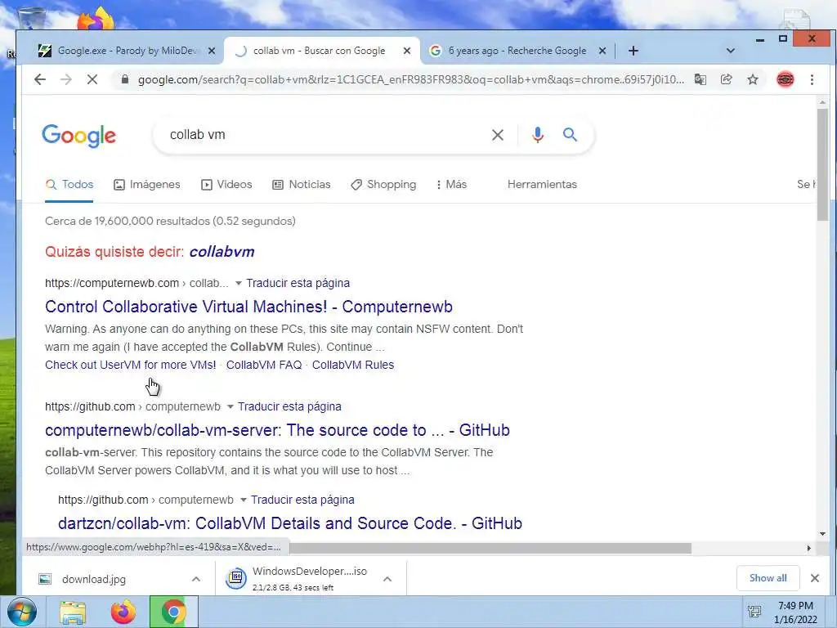Stop loading the page

click(x=92, y=79)
